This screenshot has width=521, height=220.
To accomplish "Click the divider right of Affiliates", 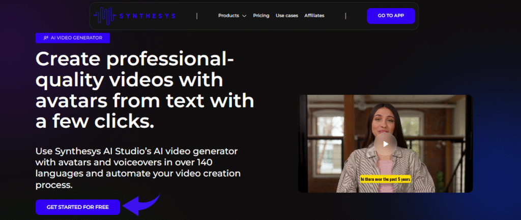I will tap(345, 16).
